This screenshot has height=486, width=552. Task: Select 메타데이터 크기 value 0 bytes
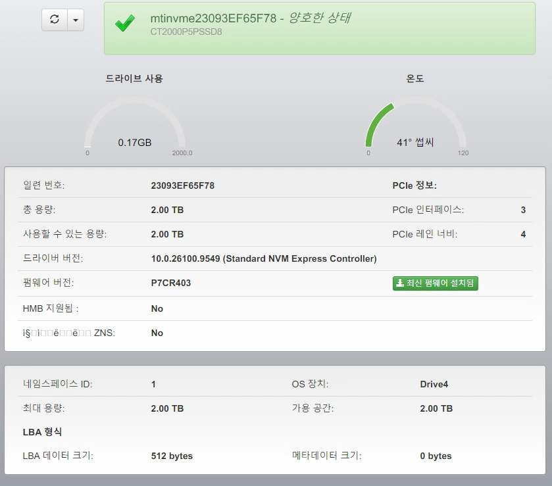pyautogui.click(x=436, y=456)
